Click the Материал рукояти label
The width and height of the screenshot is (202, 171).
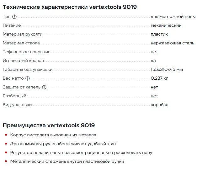23,34
